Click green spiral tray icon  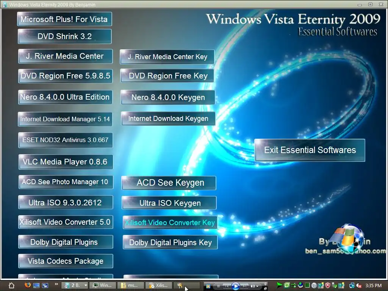tap(286, 285)
